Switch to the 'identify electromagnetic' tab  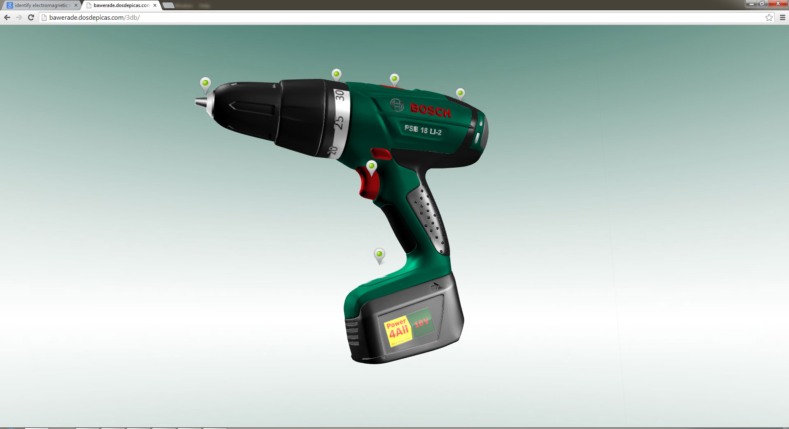point(41,5)
